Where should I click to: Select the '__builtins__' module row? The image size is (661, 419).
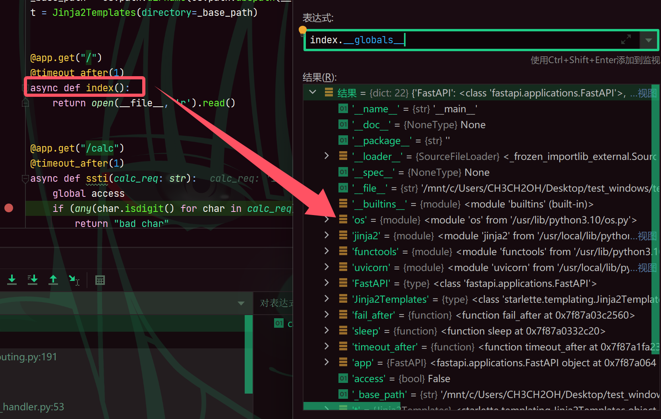(477, 204)
